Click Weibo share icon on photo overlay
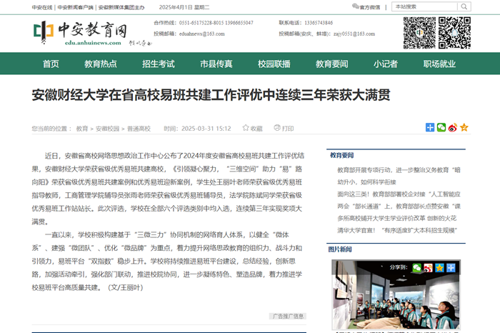 click(428, 268)
